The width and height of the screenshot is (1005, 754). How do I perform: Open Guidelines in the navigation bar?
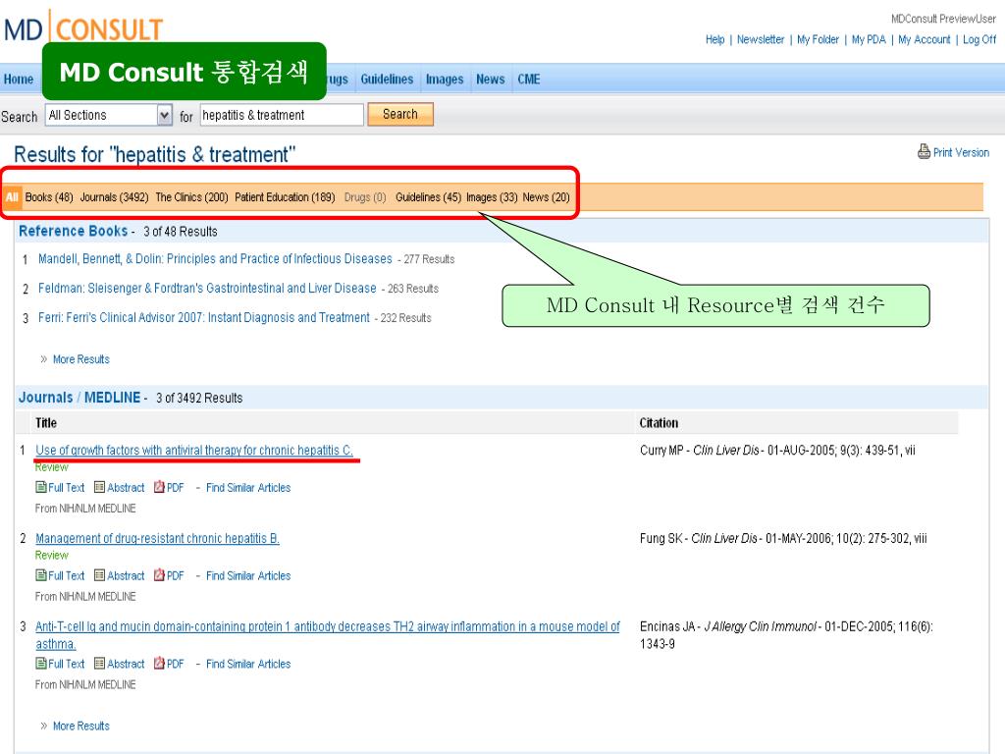pyautogui.click(x=387, y=79)
